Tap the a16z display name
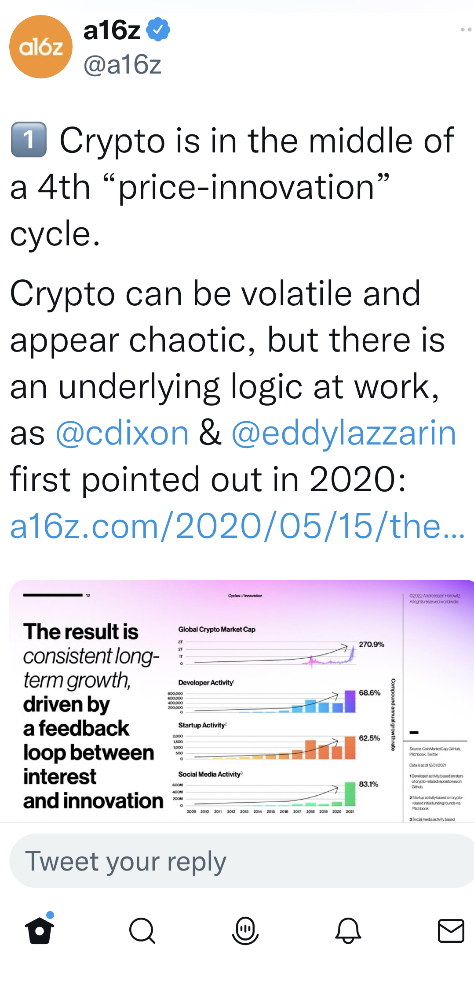The height and width of the screenshot is (982, 474). (x=112, y=30)
